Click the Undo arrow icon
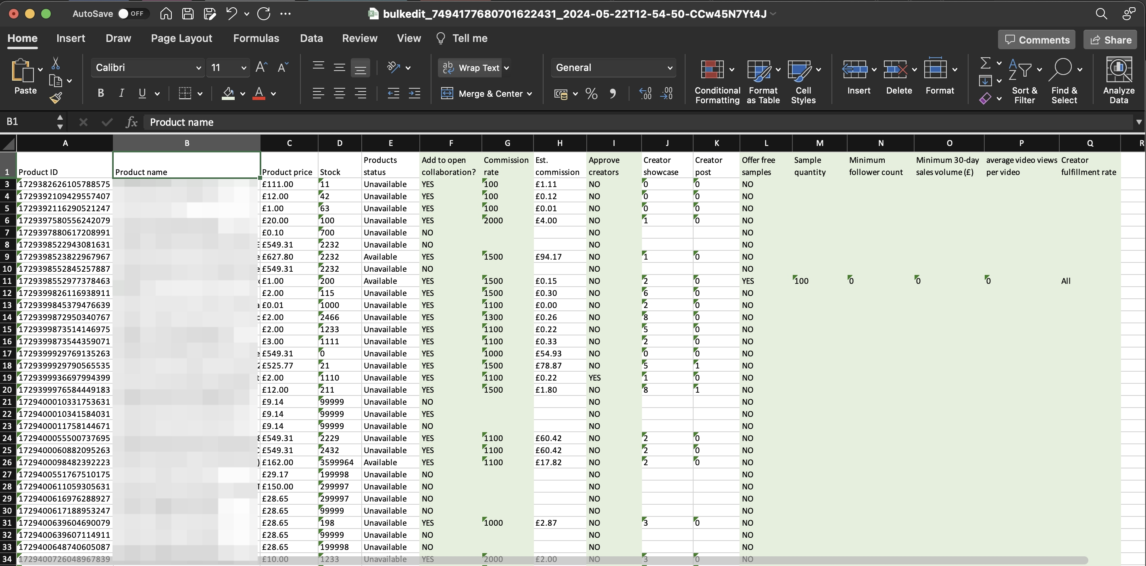 click(231, 14)
